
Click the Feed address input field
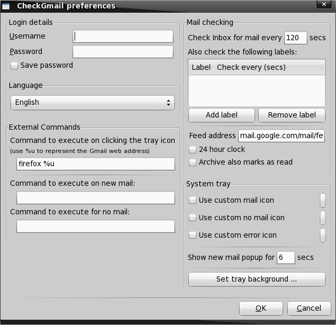tap(281, 136)
